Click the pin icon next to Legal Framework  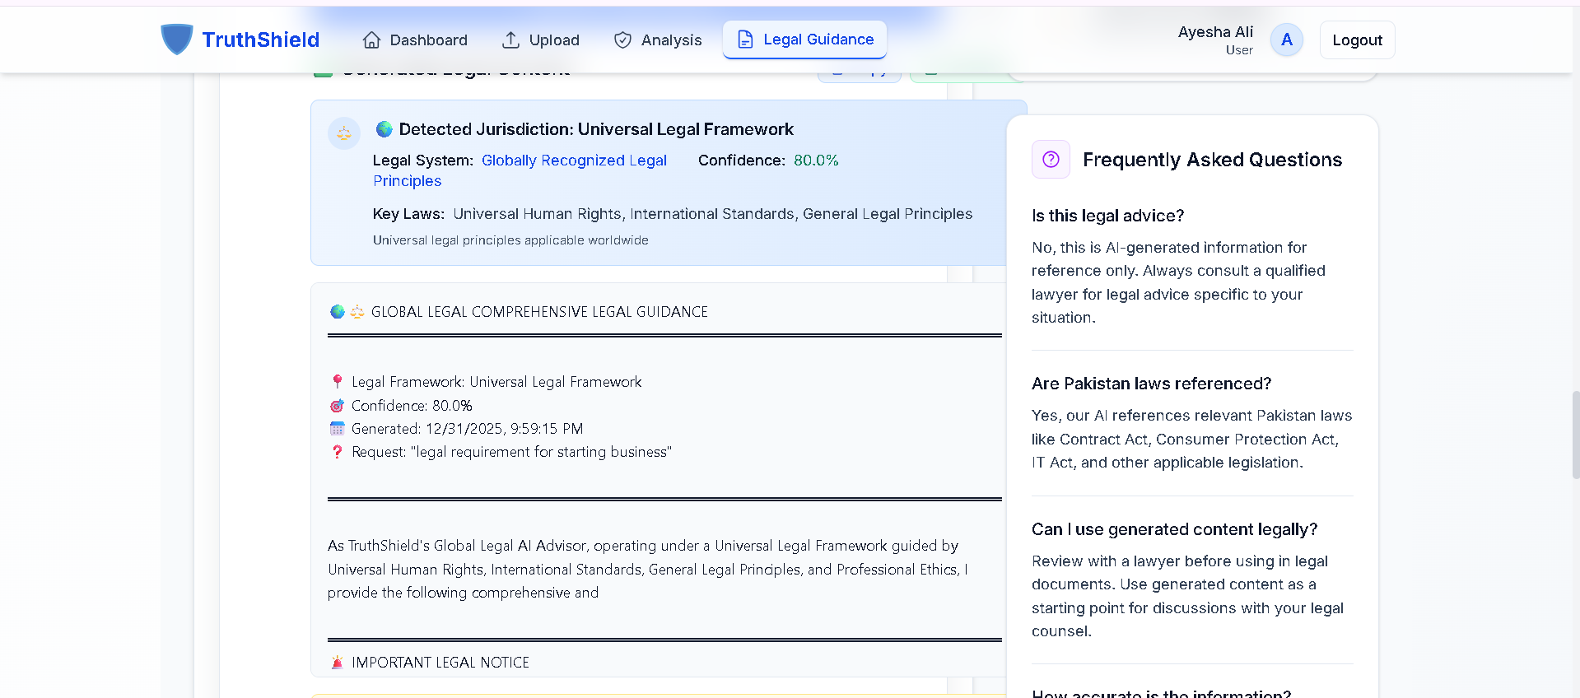click(337, 382)
